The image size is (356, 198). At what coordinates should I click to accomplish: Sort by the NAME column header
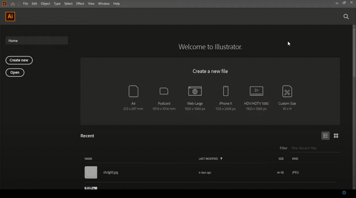click(88, 158)
